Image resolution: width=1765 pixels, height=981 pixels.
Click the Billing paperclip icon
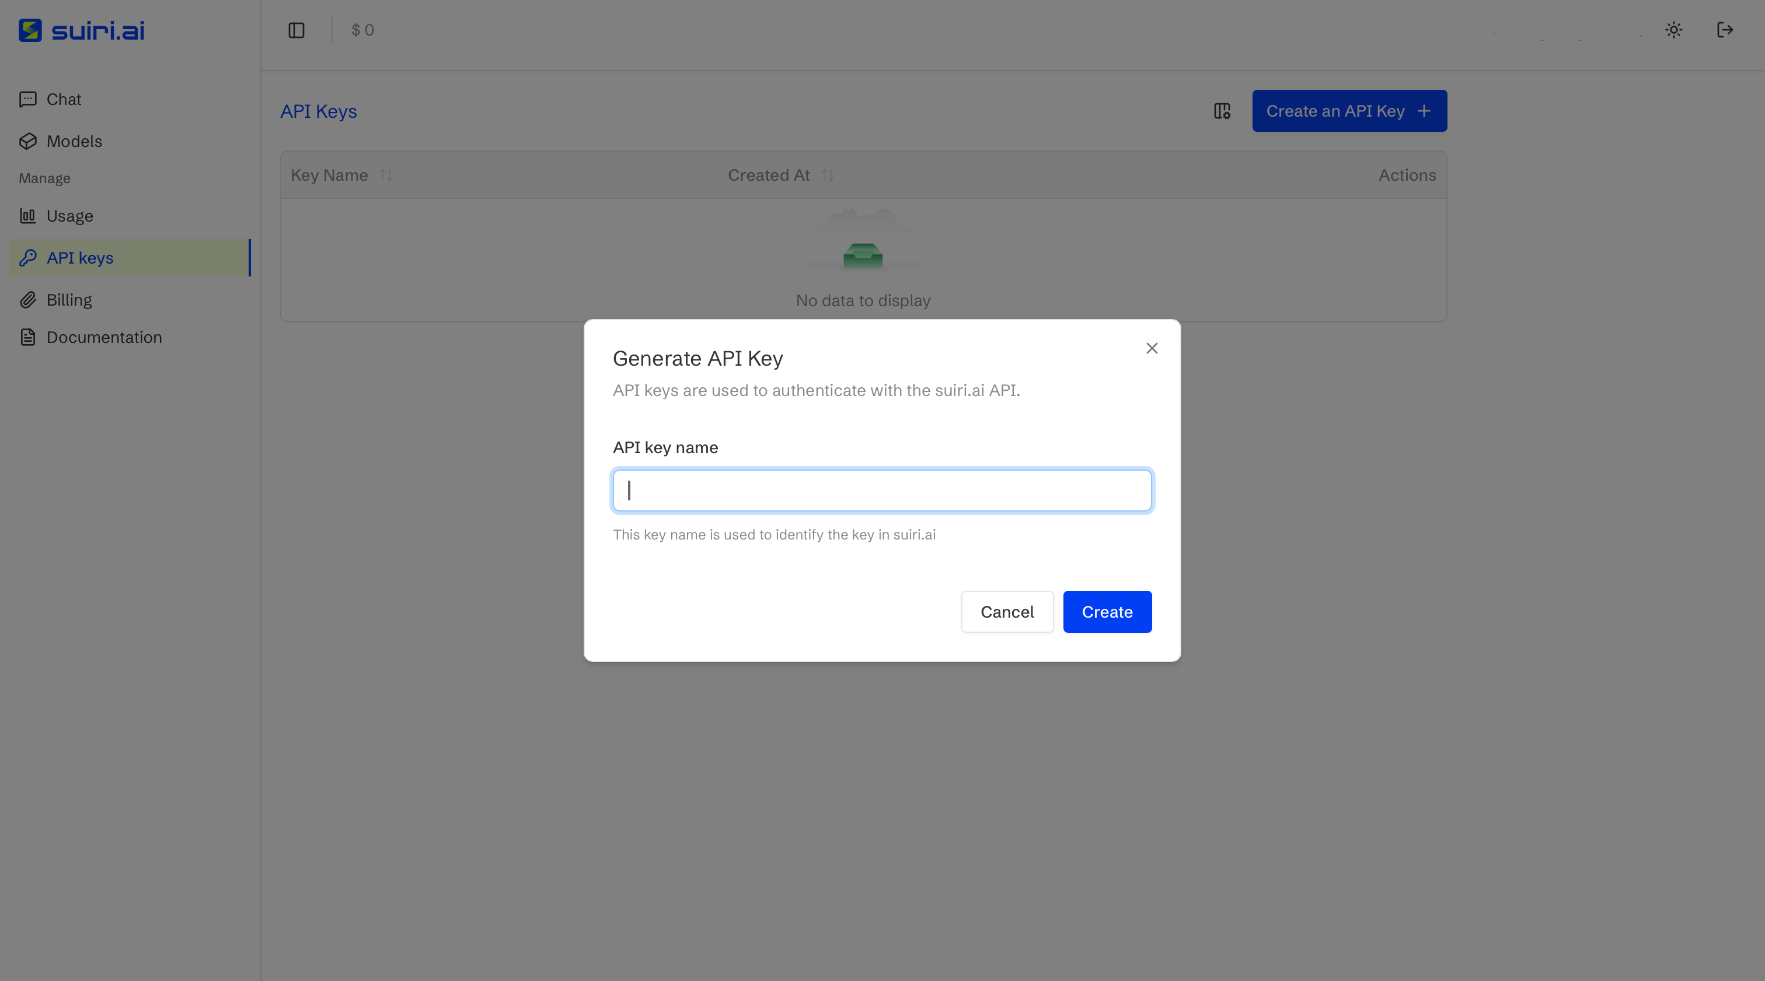28,300
